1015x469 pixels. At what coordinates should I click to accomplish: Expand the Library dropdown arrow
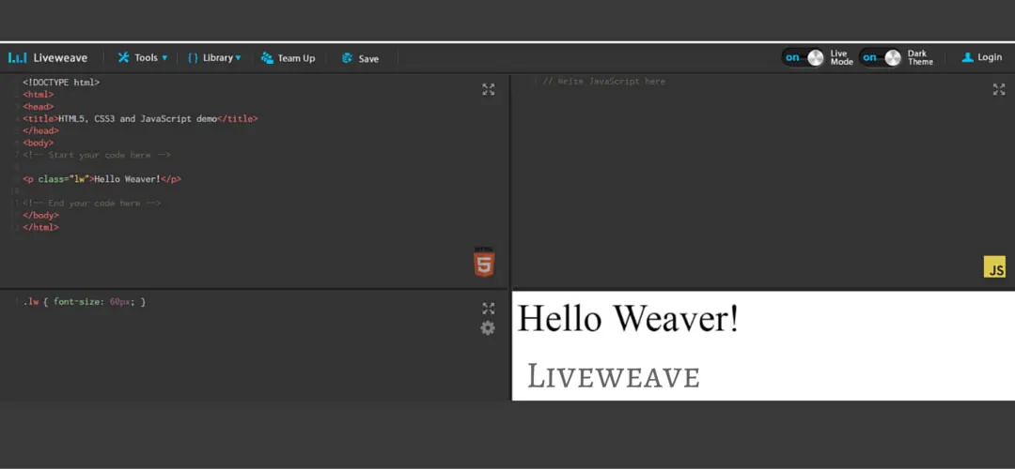click(x=238, y=57)
